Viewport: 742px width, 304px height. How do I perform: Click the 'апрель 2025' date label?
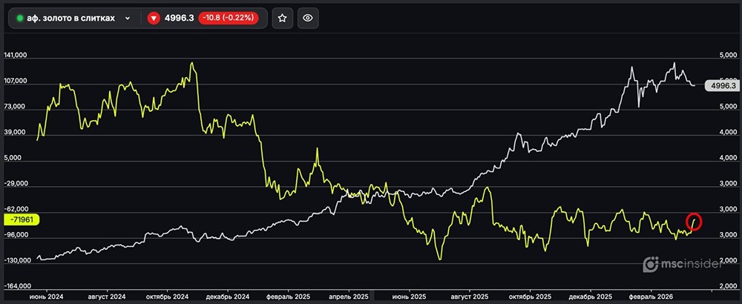pyautogui.click(x=348, y=297)
